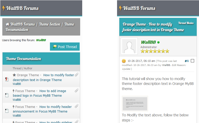Click the Post Thread speech bubble icon

[x=55, y=47]
